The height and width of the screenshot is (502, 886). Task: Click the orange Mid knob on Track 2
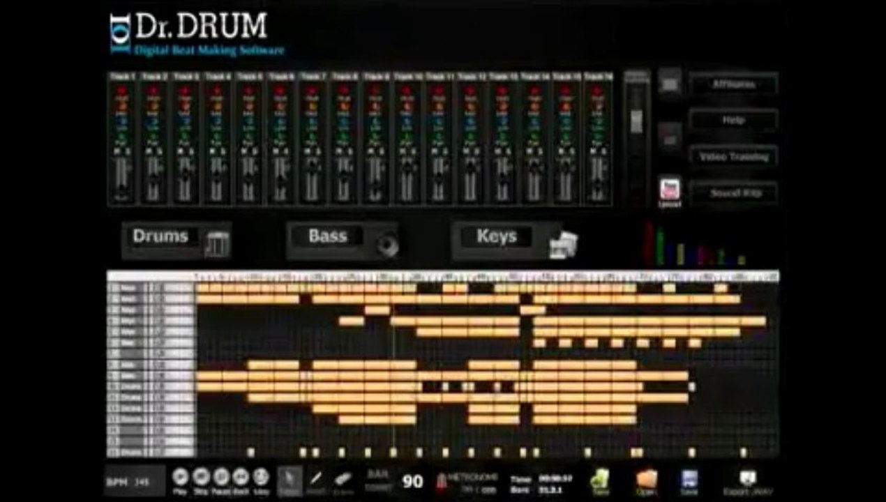[x=153, y=106]
